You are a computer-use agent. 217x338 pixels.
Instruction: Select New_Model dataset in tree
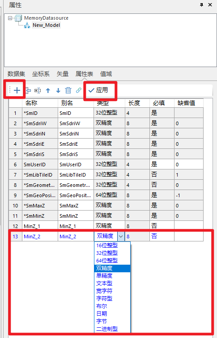click(x=46, y=25)
